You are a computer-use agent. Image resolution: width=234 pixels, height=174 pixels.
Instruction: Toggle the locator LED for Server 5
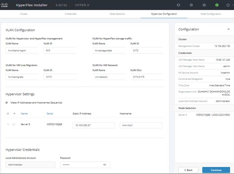[14, 124]
